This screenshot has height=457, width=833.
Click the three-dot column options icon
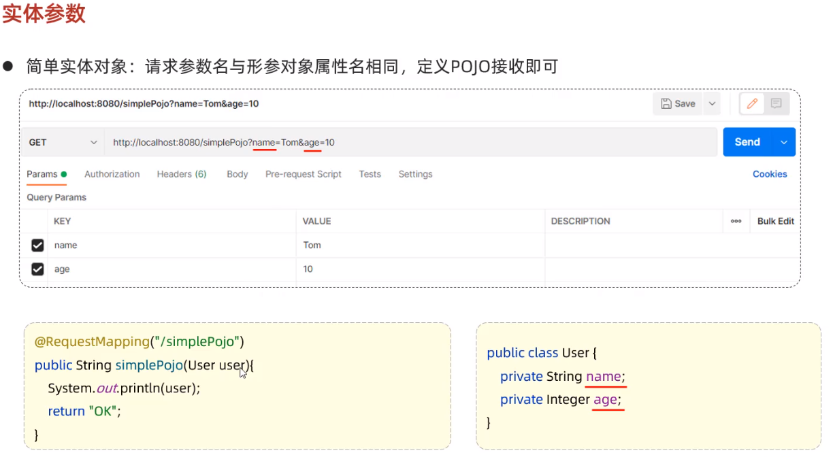tap(736, 221)
